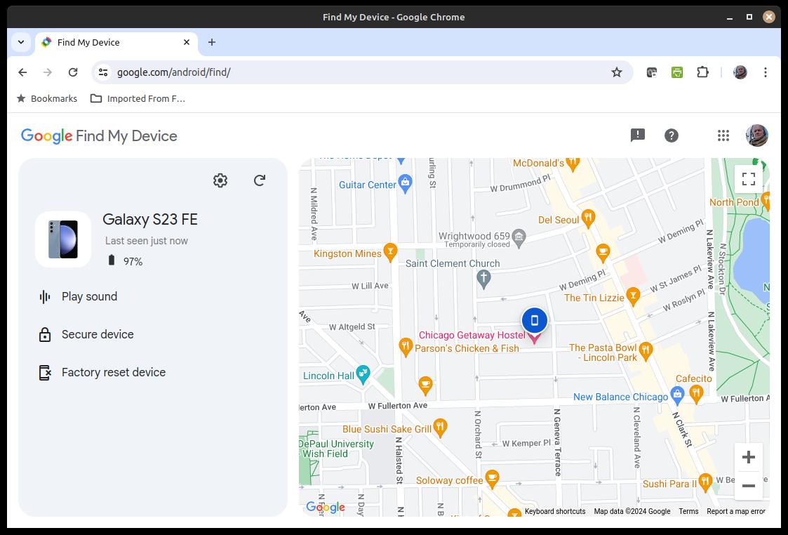Viewport: 788px width, 535px height.
Task: Click Parson's Chicken & Fish pin
Action: (406, 346)
